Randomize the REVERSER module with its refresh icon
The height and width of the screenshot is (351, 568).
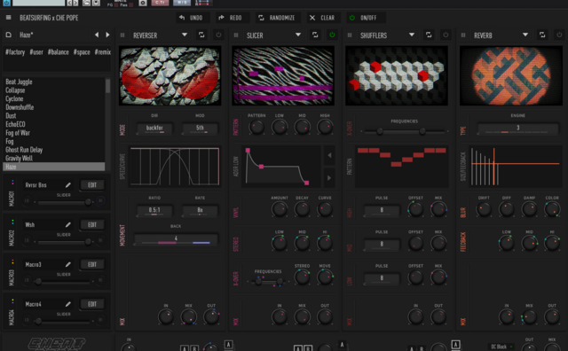pyautogui.click(x=201, y=35)
